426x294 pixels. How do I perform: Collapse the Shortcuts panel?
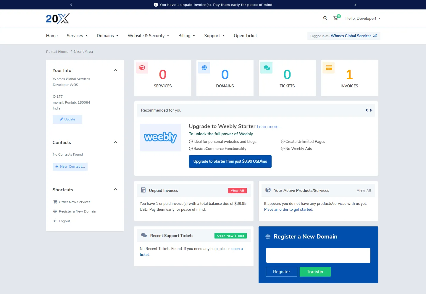click(115, 190)
